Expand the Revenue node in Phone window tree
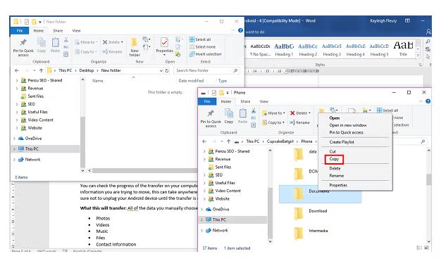 (x=204, y=159)
